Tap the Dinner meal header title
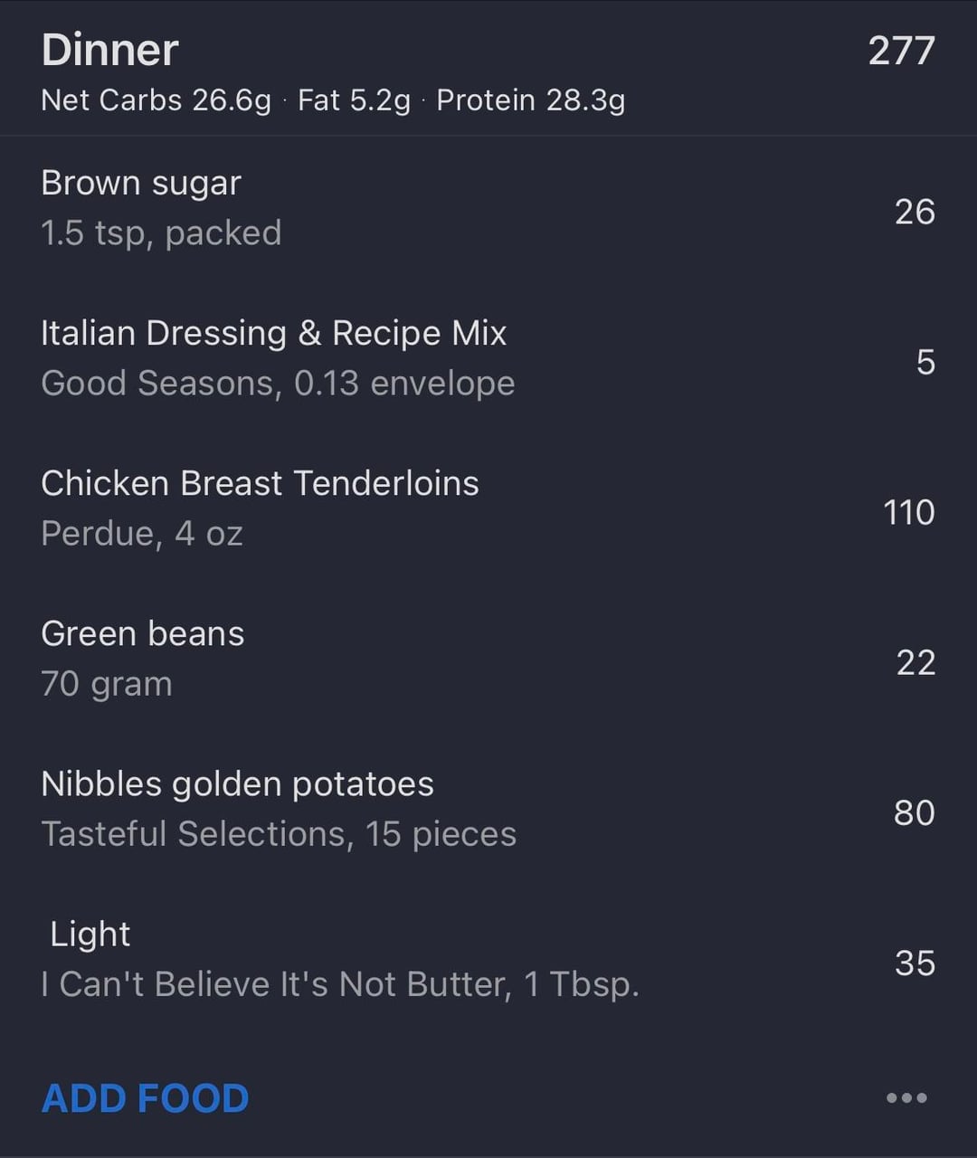 coord(109,50)
